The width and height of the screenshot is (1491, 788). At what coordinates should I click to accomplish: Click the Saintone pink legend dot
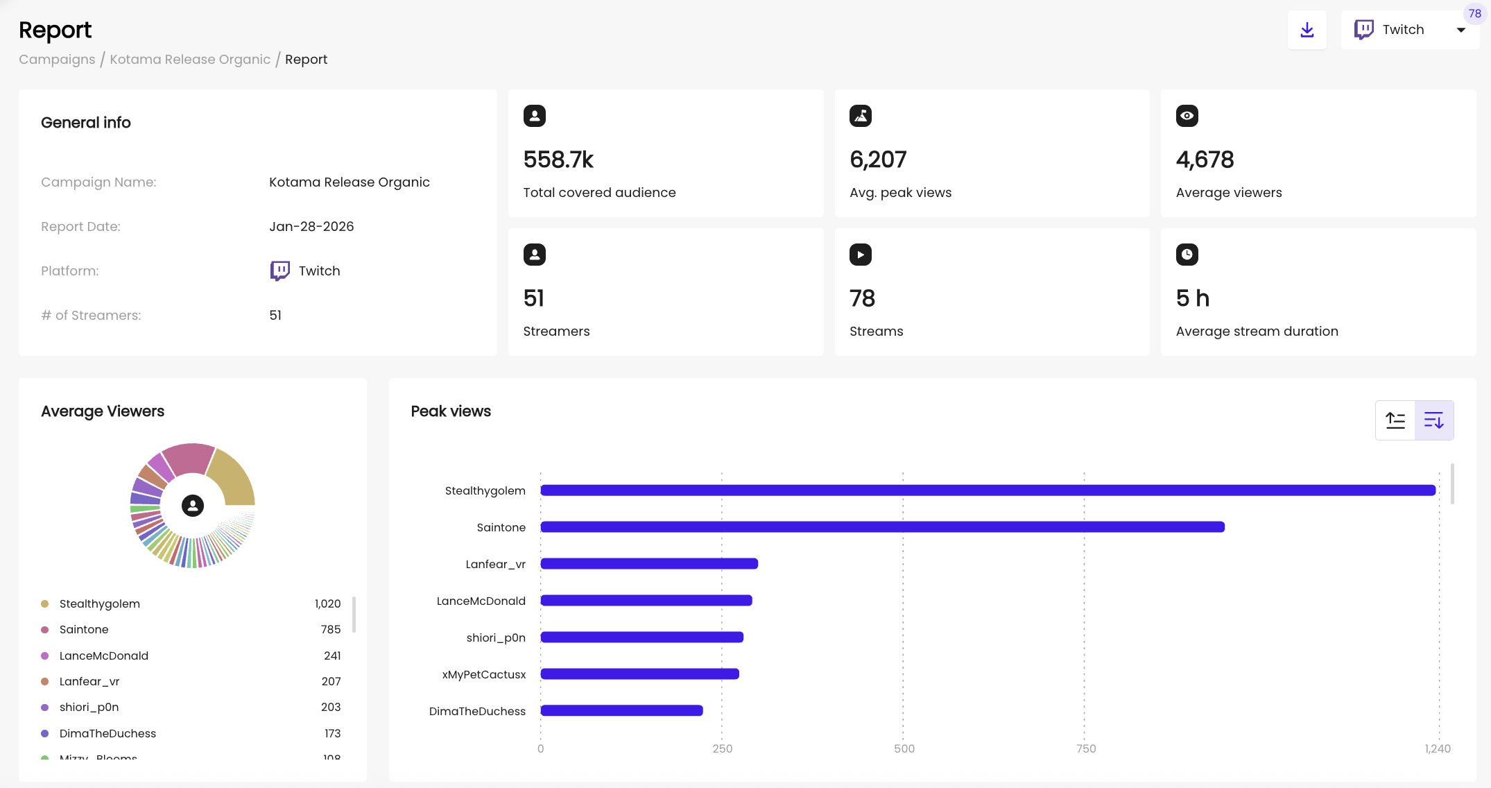coord(45,630)
